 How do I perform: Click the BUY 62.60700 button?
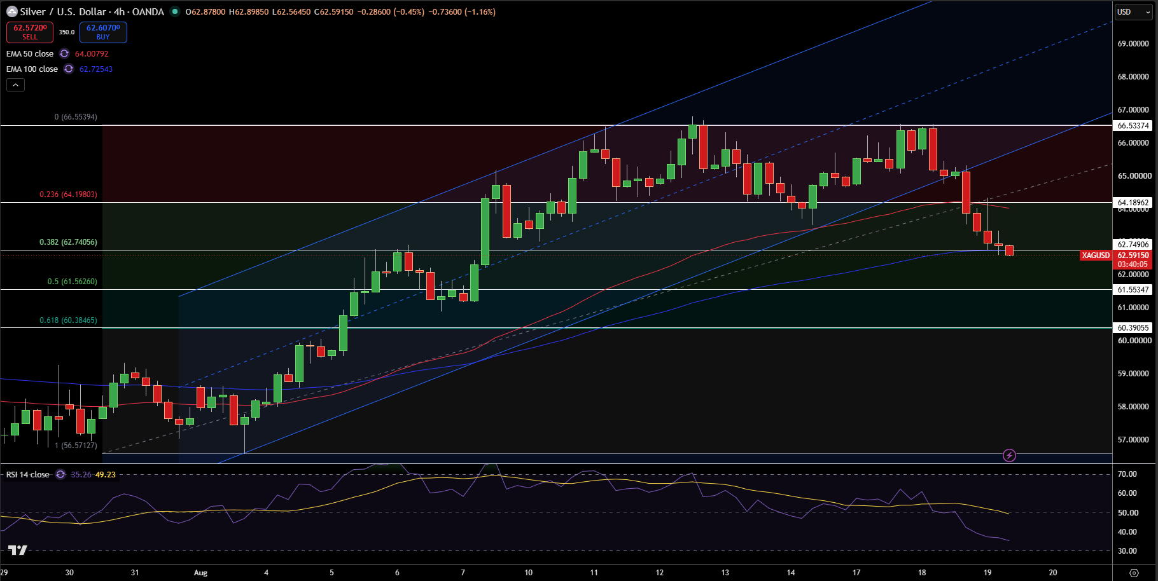(103, 32)
